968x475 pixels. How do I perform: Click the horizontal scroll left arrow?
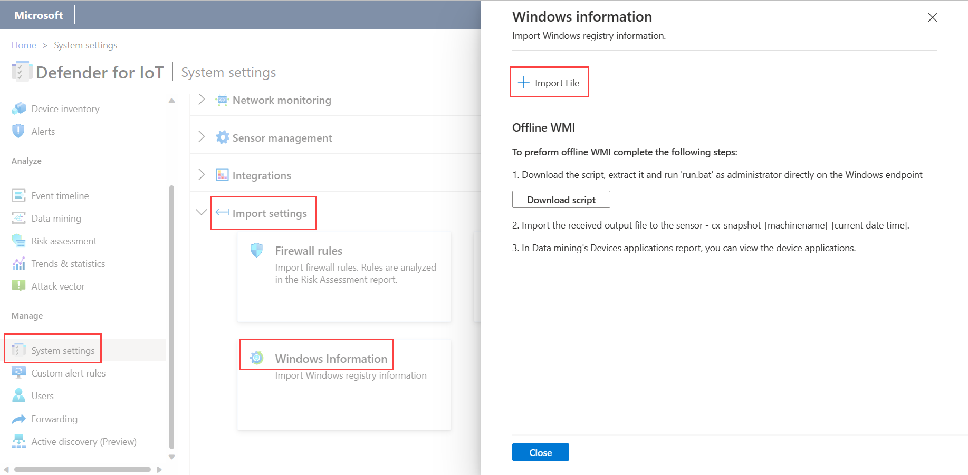[6, 469]
